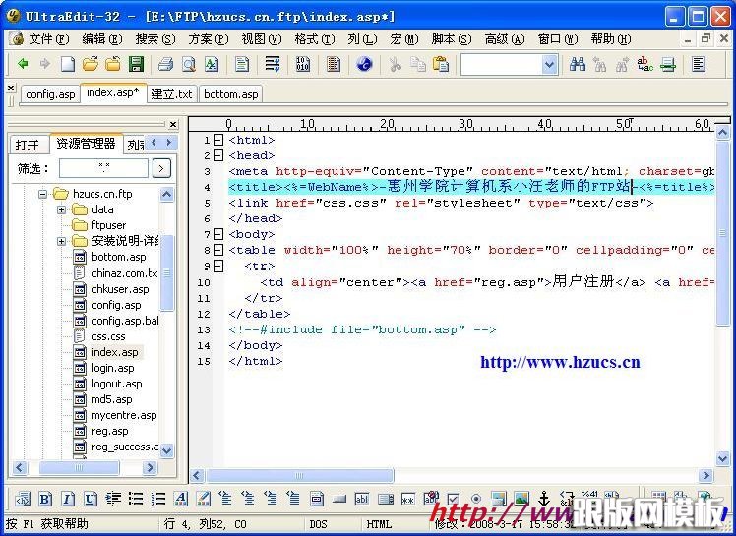736x536 pixels.
Task: Open the Replace tool (ab→ac icon)
Action: tap(644, 64)
